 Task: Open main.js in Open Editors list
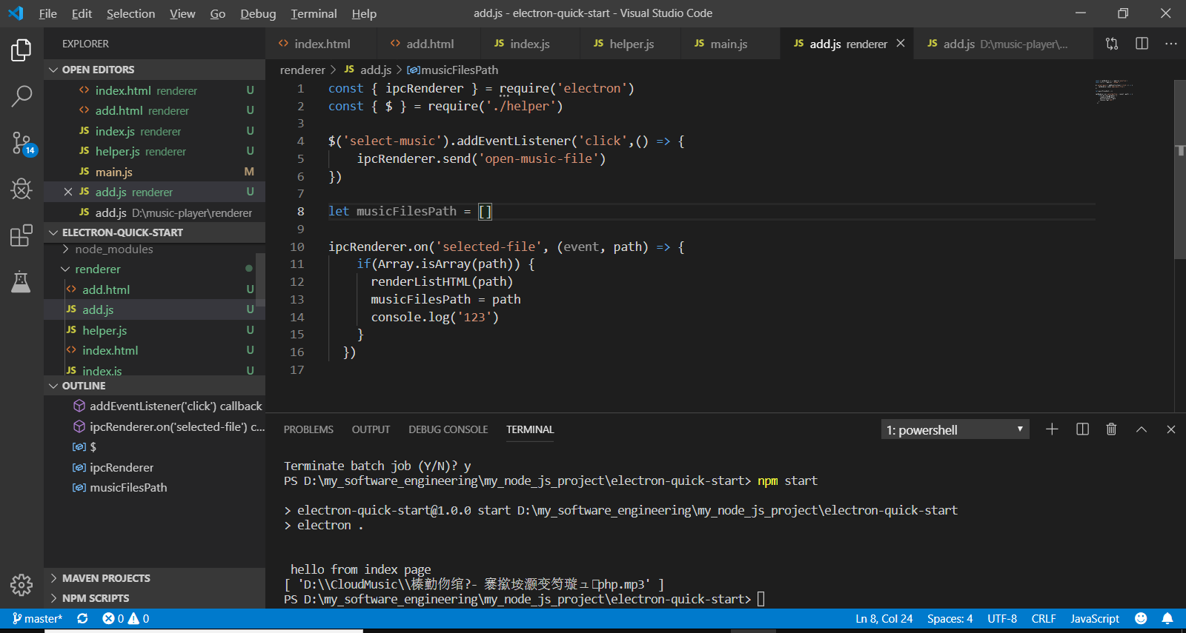(154, 172)
